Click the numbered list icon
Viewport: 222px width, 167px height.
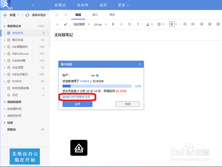pyautogui.click(x=210, y=24)
